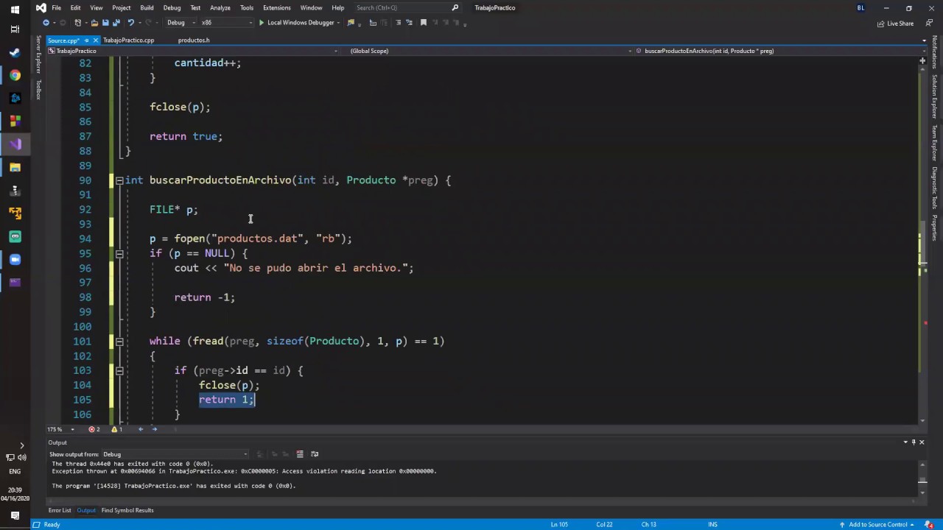Click Add to Source Control in the status bar
This screenshot has height=530, width=943.
pyautogui.click(x=878, y=524)
